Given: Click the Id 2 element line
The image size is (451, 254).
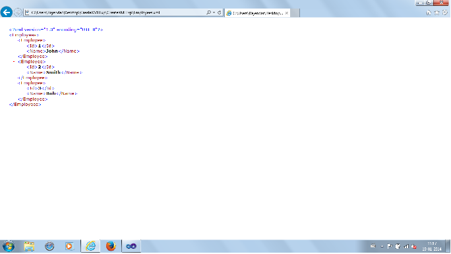Looking at the screenshot, I should (40, 67).
